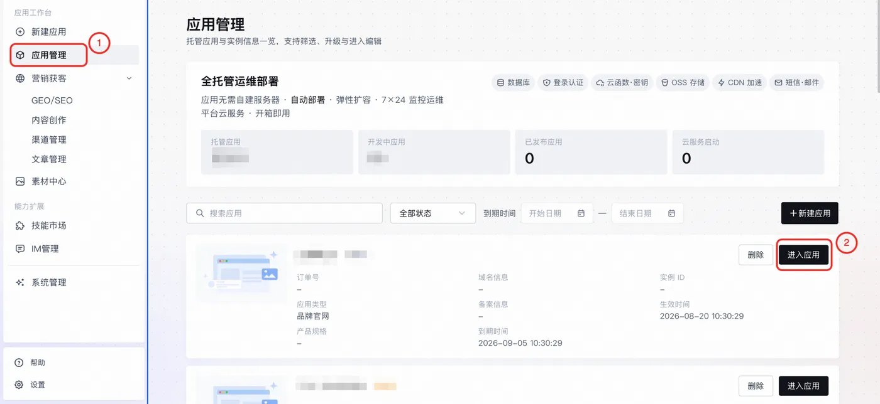
Task: Click the cloud icon in 云函数·密钥 tag
Action: coord(600,83)
